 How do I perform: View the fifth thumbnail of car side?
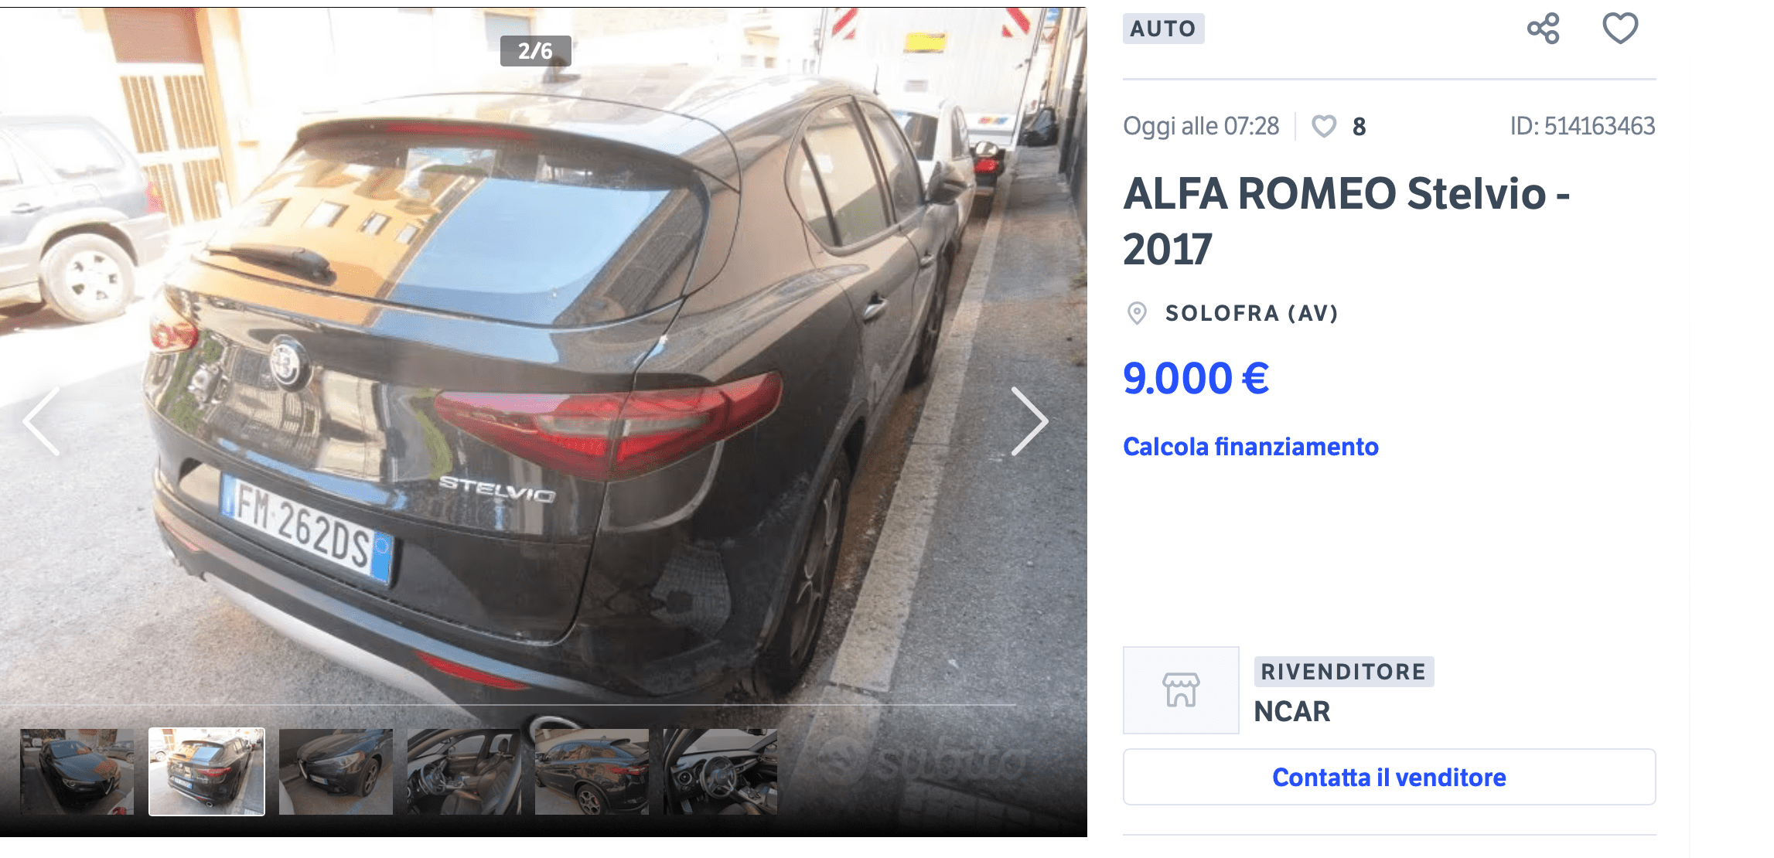pos(592,771)
